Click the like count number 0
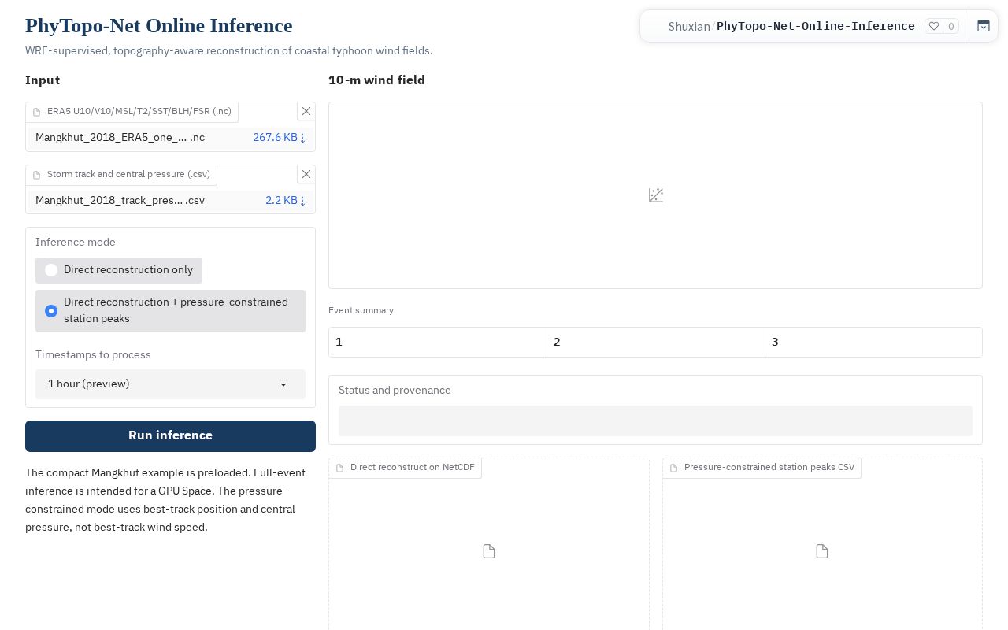Image resolution: width=1008 pixels, height=630 pixels. pos(951,26)
